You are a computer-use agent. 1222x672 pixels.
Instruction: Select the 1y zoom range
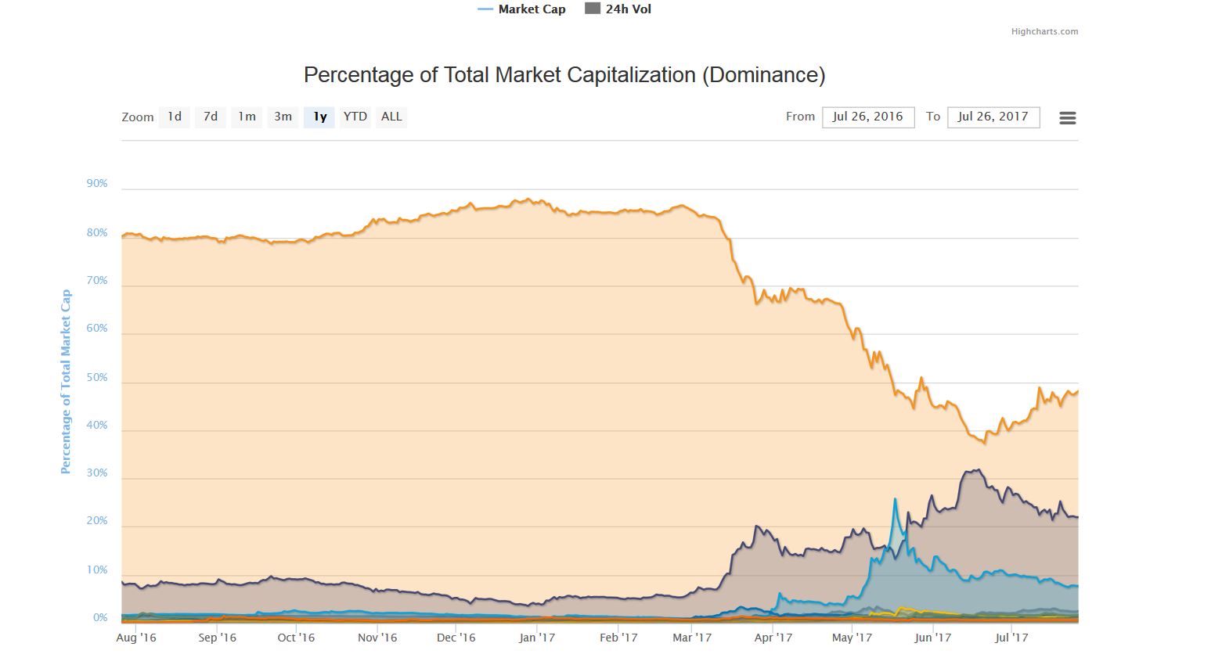point(319,117)
